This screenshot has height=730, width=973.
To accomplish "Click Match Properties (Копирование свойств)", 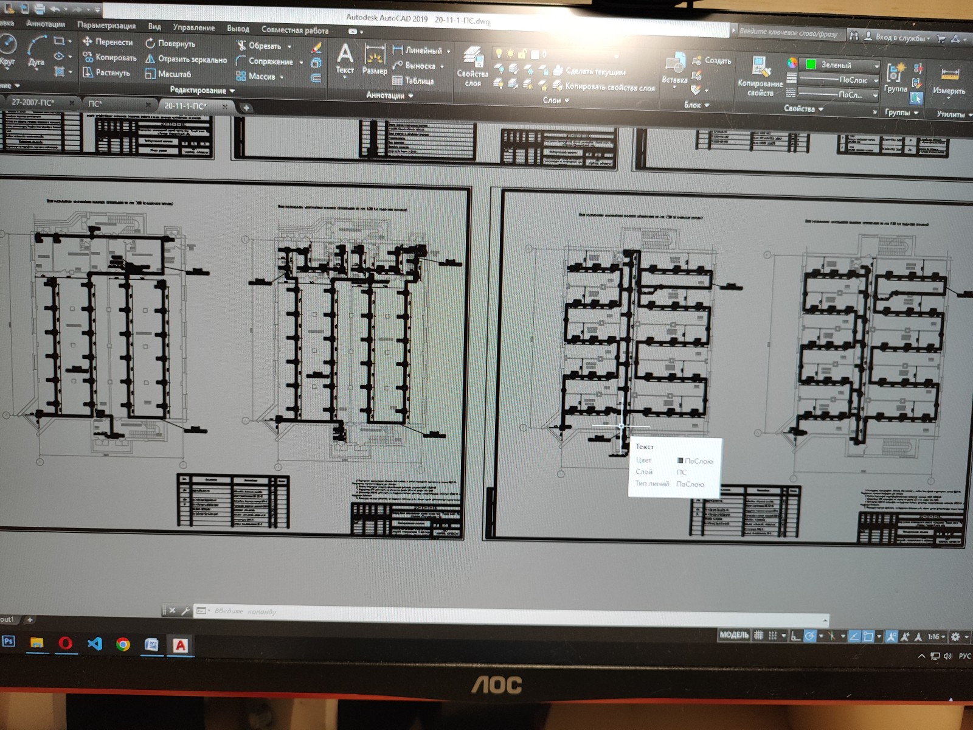I will coord(760,77).
